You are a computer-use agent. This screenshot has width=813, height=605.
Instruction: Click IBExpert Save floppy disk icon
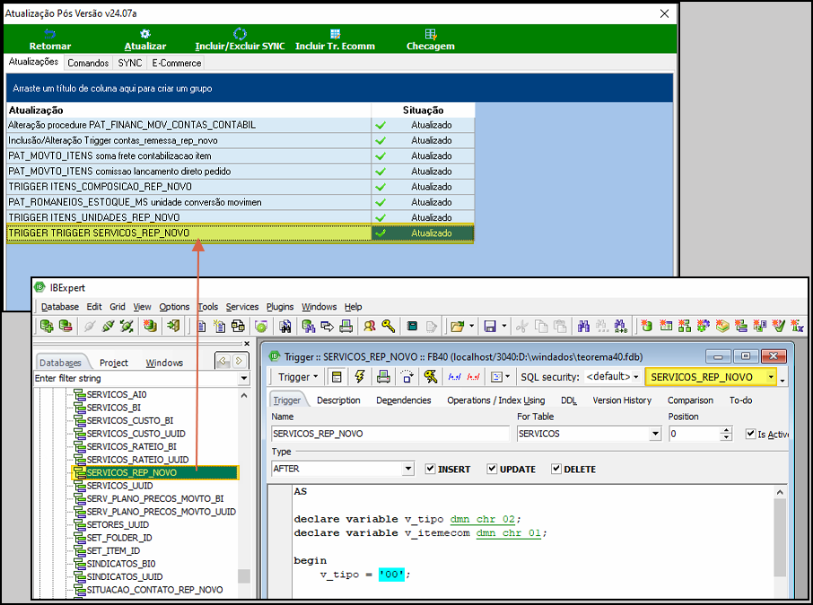pos(490,326)
